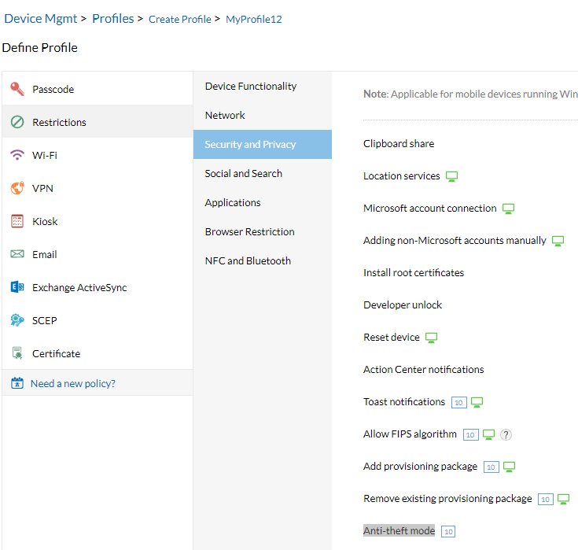Click the Restrictions prohibition icon
This screenshot has width=578, height=550.
[x=17, y=122]
